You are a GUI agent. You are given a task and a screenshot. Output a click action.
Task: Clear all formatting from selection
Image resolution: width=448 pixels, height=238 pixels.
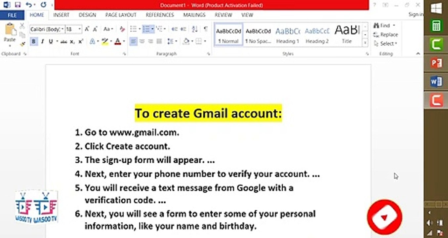[x=122, y=29]
